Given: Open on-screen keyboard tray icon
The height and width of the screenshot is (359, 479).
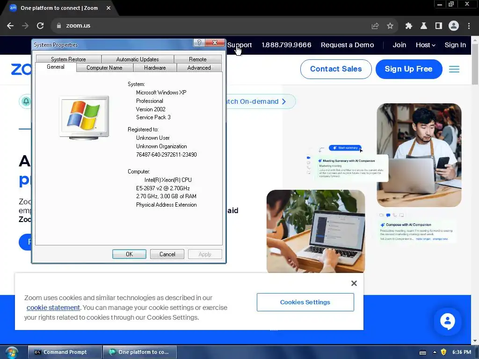Looking at the screenshot, I should click(423, 352).
